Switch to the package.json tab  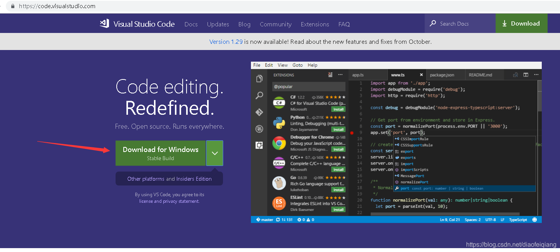pos(442,75)
